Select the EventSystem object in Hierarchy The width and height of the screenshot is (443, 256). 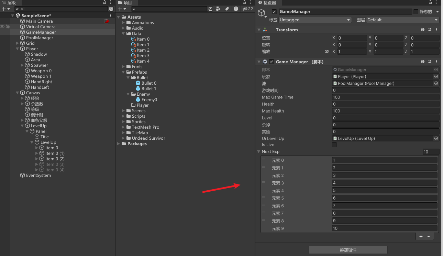(x=38, y=175)
